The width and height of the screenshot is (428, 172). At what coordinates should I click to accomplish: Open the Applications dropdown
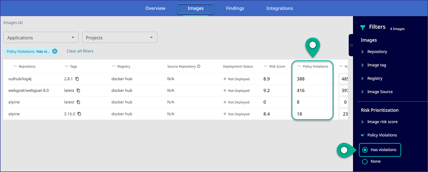[x=41, y=38]
